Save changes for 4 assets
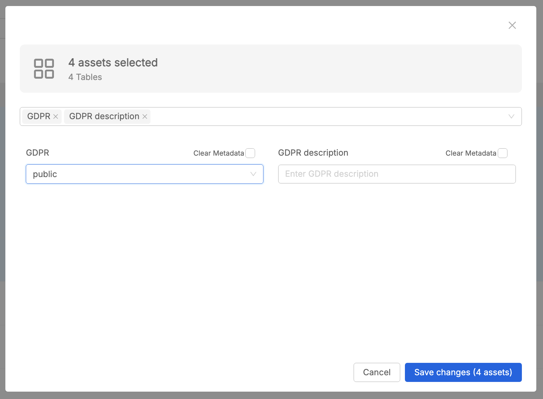543x399 pixels. click(463, 372)
